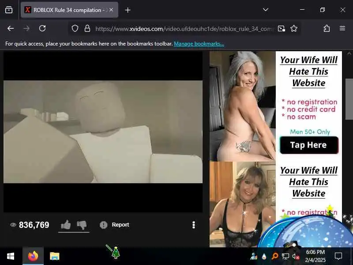The height and width of the screenshot is (265, 353).
Task: Click the magnifier system tray icon
Action: click(275, 256)
